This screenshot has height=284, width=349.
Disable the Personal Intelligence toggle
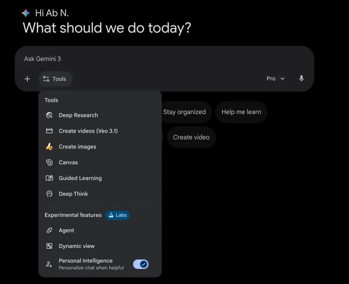(x=141, y=264)
